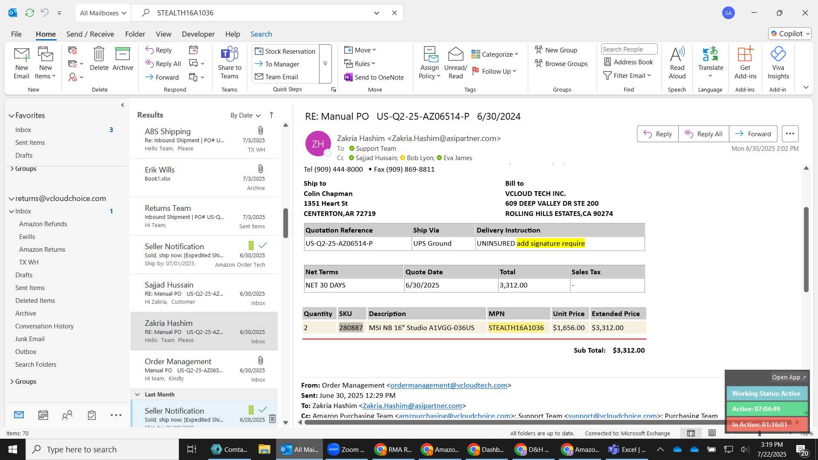Delete the selected message with Delete icon
The width and height of the screenshot is (818, 460).
[x=99, y=59]
